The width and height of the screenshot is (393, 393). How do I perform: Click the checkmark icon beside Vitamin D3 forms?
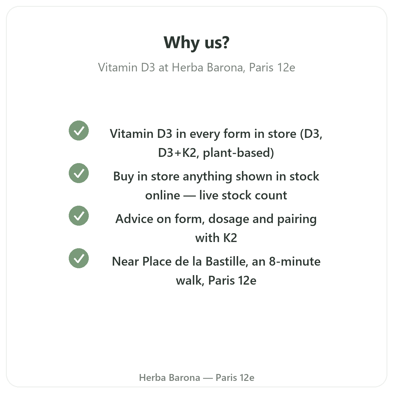click(x=79, y=131)
